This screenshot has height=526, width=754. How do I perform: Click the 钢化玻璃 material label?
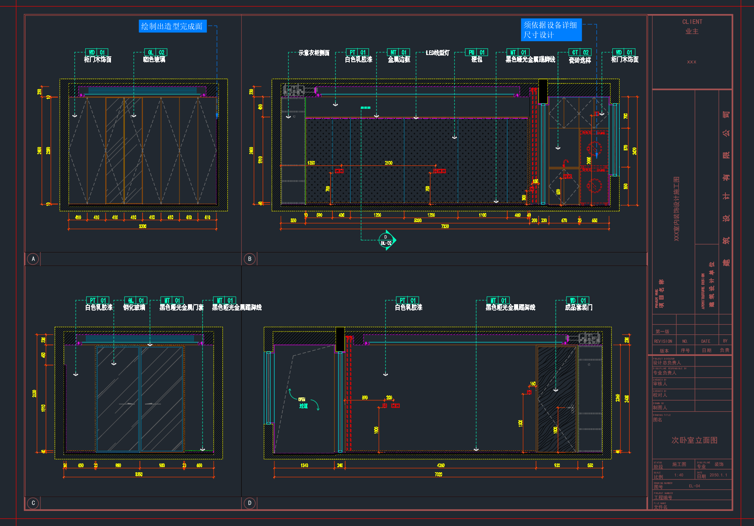pyautogui.click(x=134, y=308)
